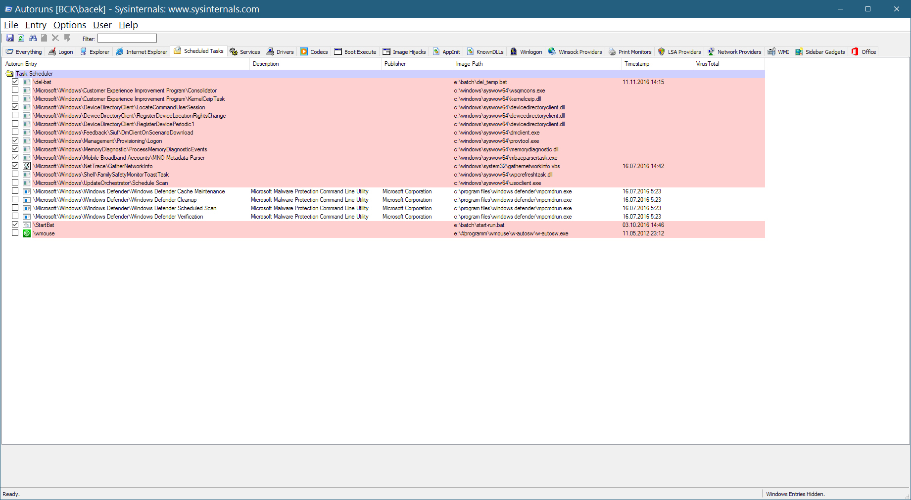Open the Options menu
This screenshot has height=500, width=911.
[x=70, y=25]
